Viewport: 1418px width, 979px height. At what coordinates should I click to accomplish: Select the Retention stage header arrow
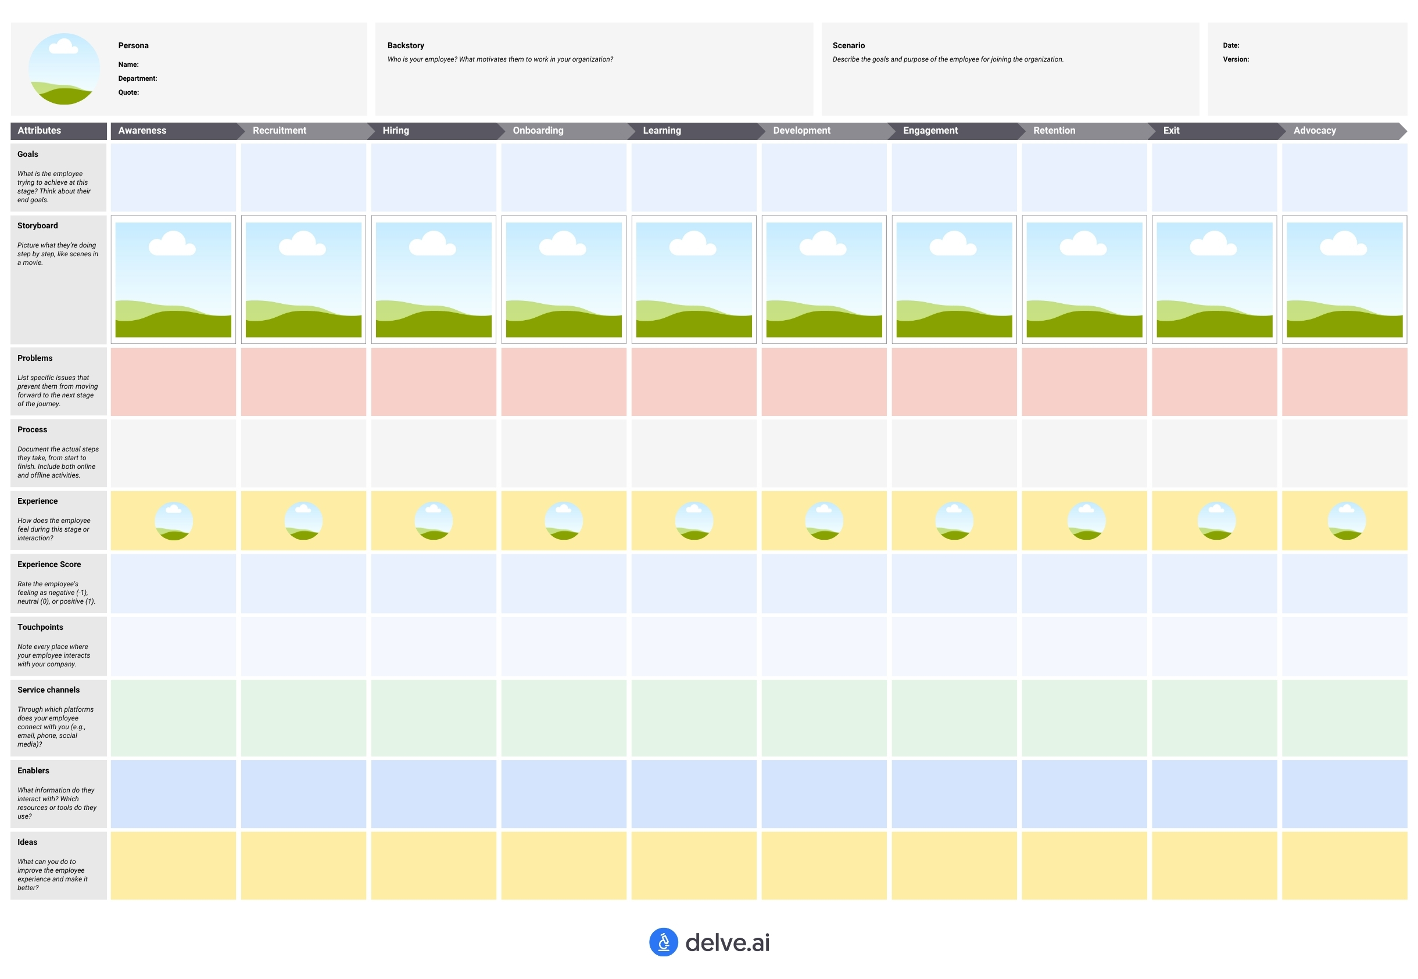click(1084, 131)
